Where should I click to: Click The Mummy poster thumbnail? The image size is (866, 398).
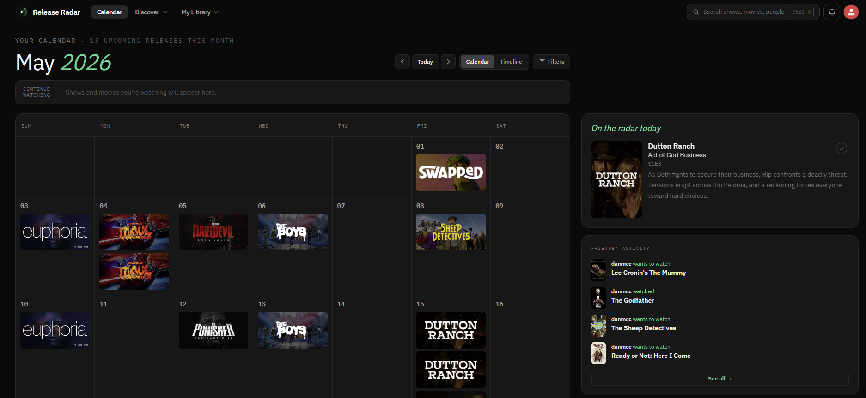click(598, 270)
